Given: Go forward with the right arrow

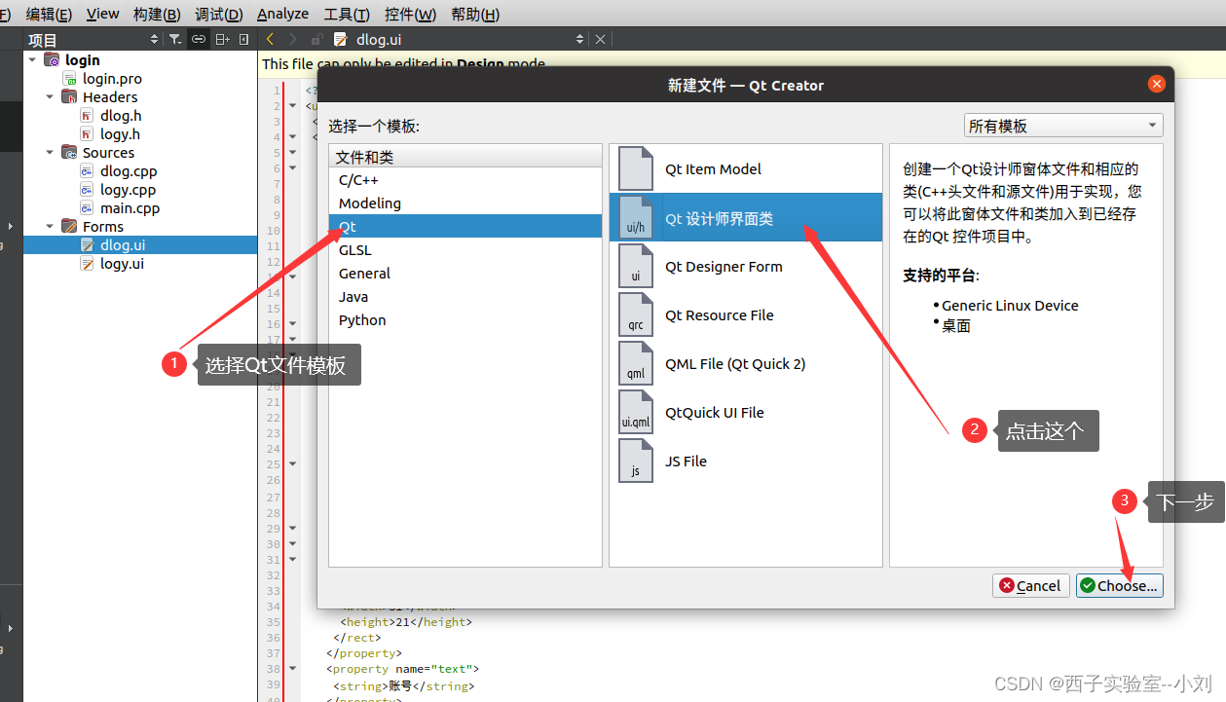Looking at the screenshot, I should (292, 39).
